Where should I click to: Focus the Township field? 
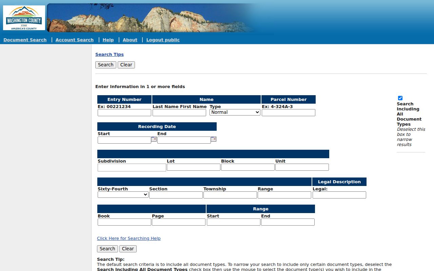pyautogui.click(x=230, y=195)
